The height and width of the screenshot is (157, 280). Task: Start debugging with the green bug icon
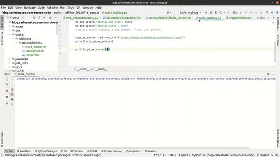click(x=211, y=13)
